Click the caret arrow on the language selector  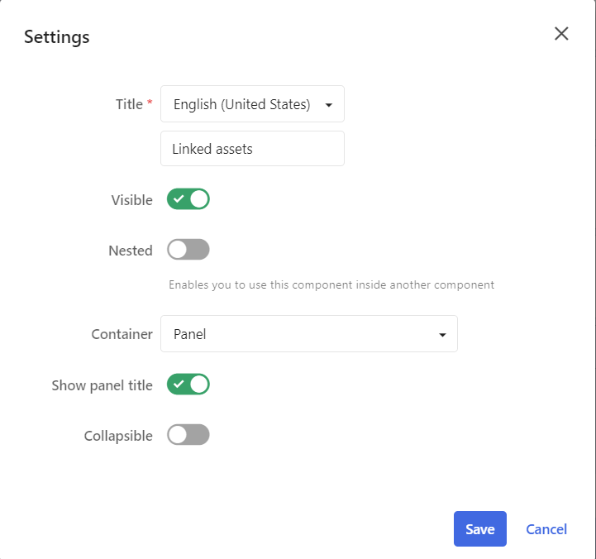[x=329, y=105]
